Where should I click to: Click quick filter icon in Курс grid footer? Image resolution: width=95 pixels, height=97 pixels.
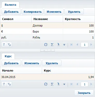9,84
